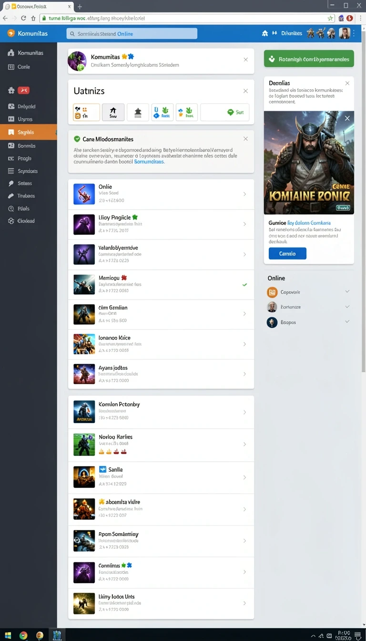Expand the Copevarir online user dropdown
This screenshot has width=366, height=641.
[x=347, y=291]
